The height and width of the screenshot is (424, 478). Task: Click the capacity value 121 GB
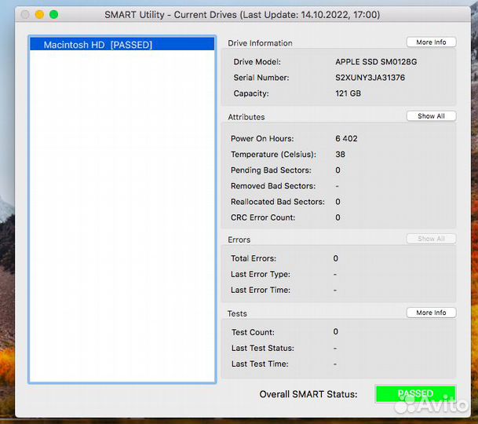pyautogui.click(x=348, y=93)
